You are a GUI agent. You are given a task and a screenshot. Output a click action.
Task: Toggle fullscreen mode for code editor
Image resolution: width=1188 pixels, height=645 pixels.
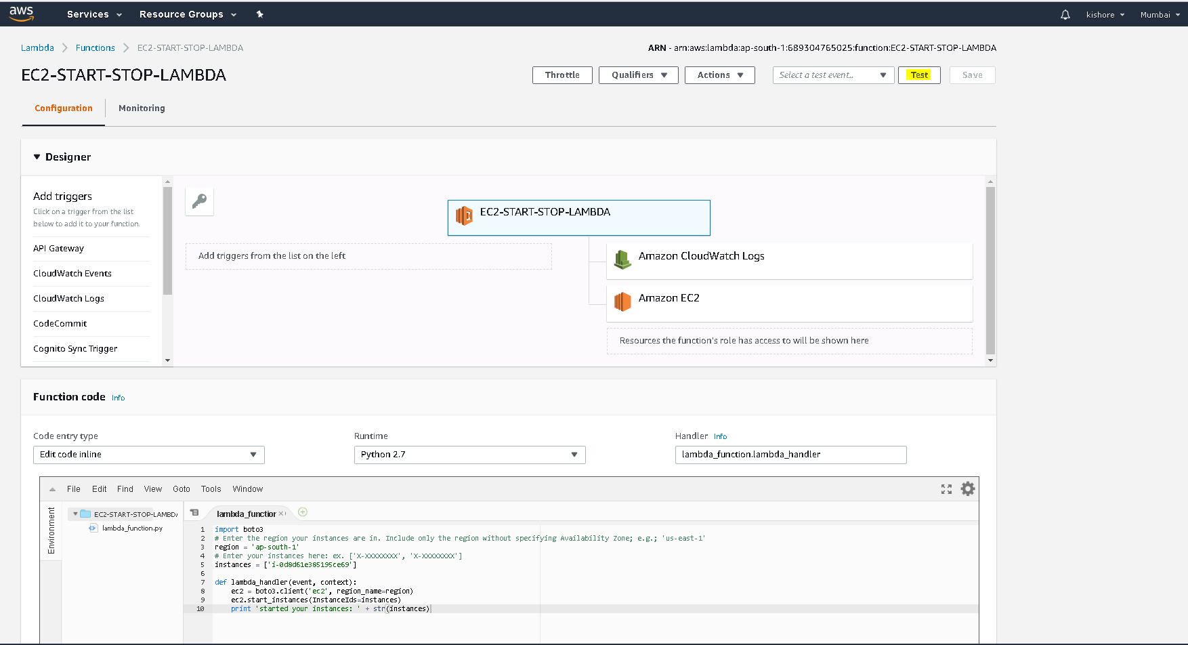click(x=946, y=489)
